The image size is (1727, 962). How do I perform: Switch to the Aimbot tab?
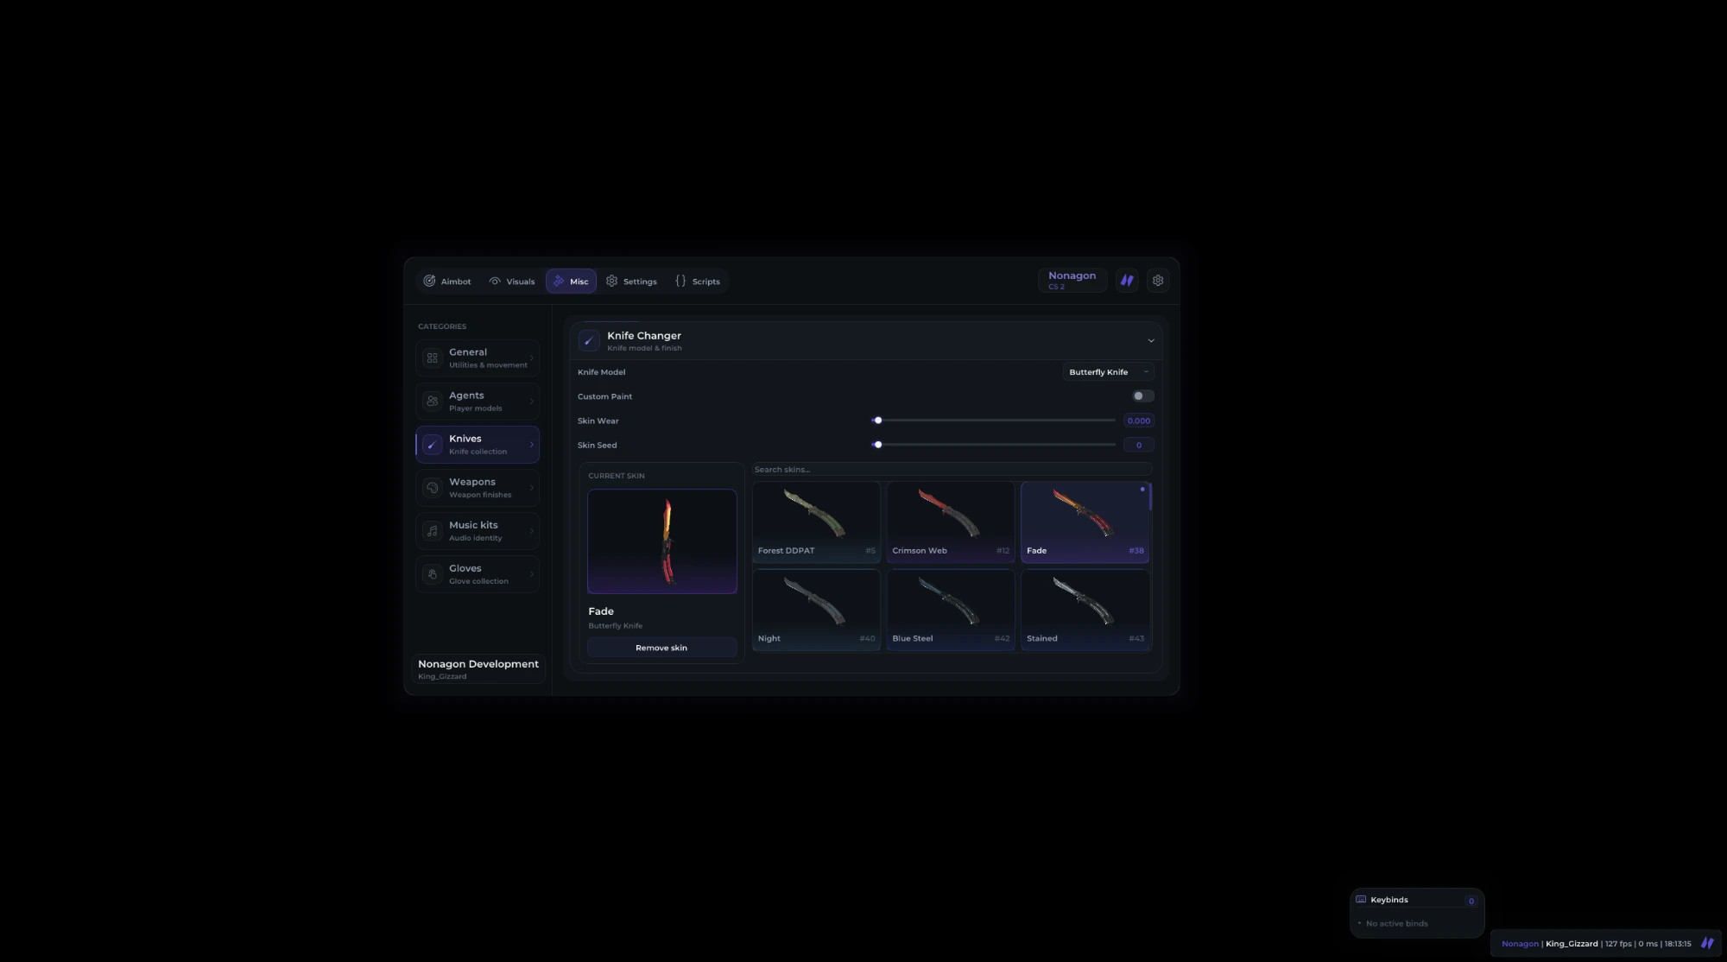447,281
